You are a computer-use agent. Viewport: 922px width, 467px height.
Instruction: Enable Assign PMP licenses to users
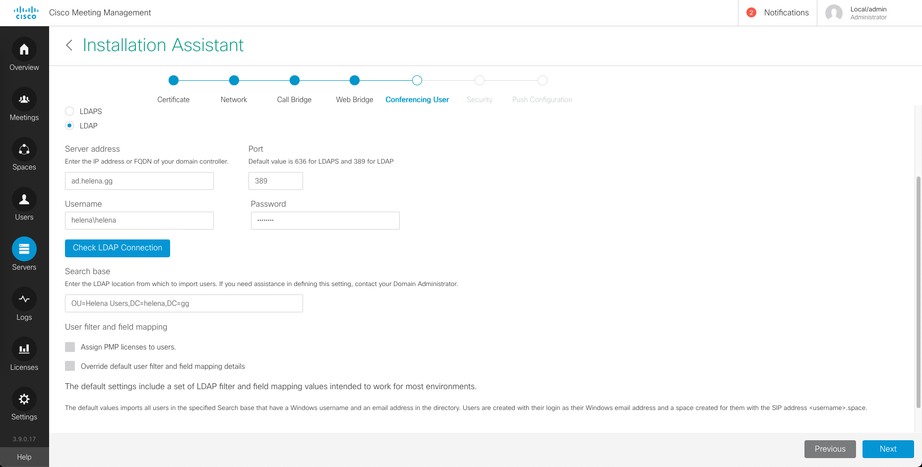[x=70, y=347]
